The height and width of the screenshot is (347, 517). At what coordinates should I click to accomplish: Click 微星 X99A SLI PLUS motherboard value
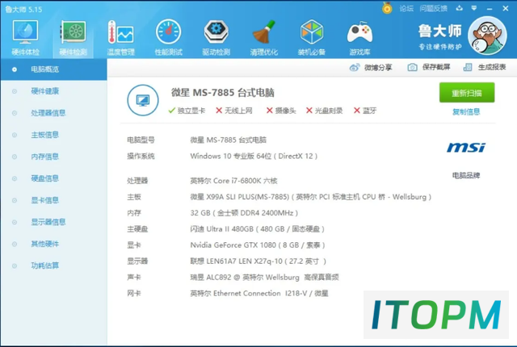pos(310,197)
